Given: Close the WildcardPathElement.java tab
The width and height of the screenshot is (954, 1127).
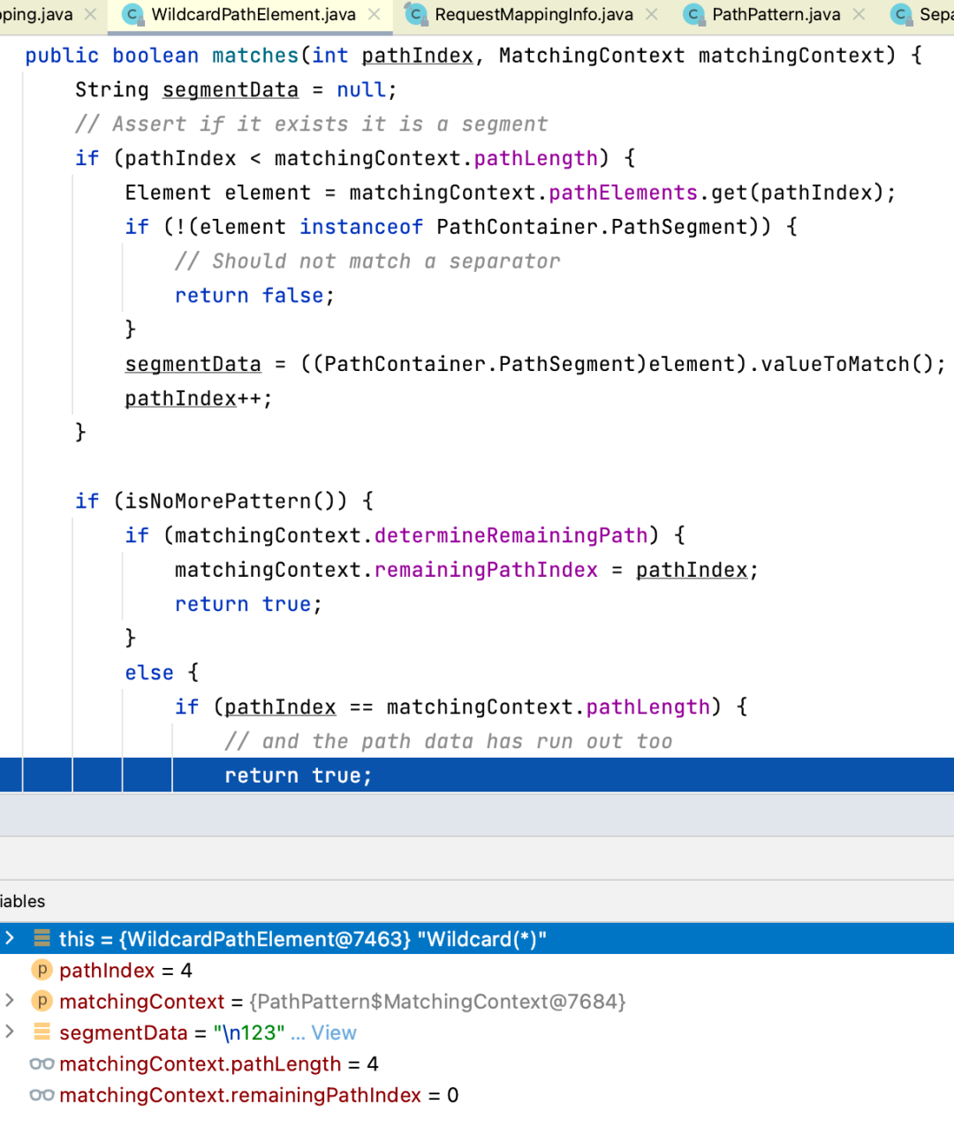Looking at the screenshot, I should [x=375, y=15].
